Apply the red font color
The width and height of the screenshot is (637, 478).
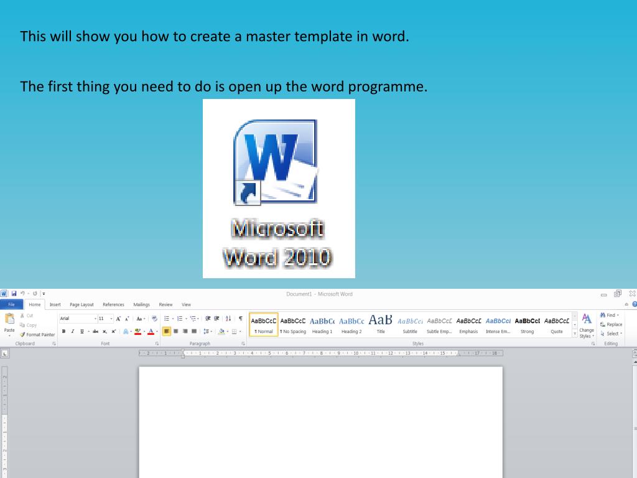pos(151,331)
